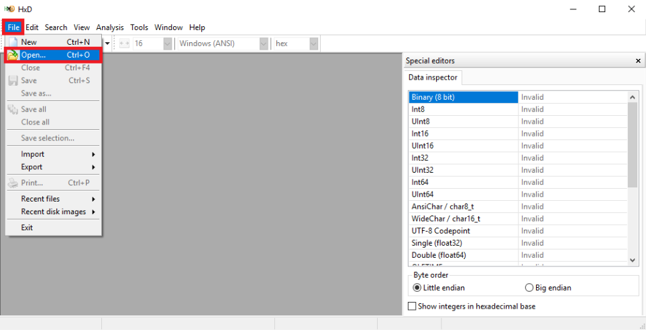Click the Open folder icon in File menu
The height and width of the screenshot is (330, 646).
13,55
